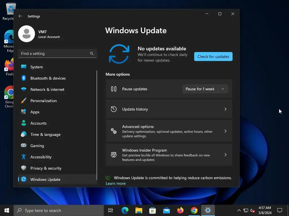
Task: Select the Accessibility category
Action: pyautogui.click(x=57, y=157)
